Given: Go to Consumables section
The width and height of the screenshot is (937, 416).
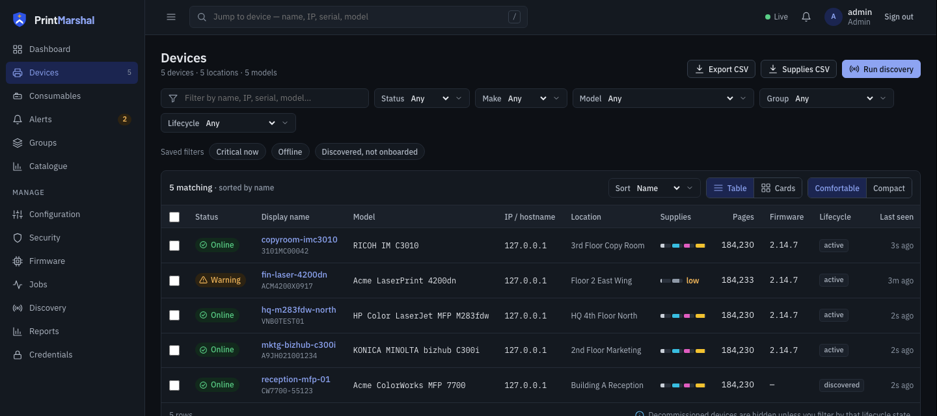Looking at the screenshot, I should (72, 96).
